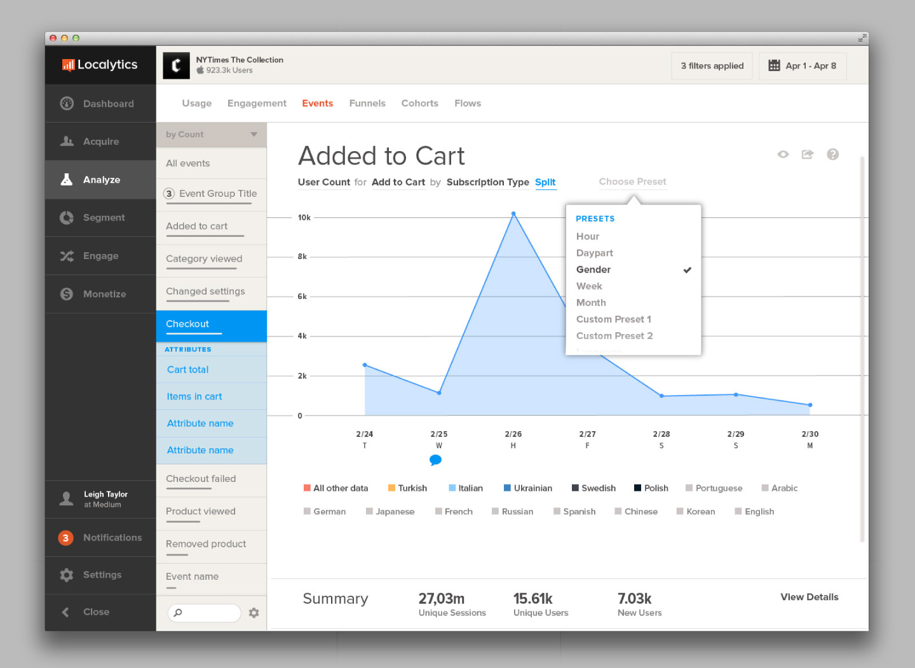915x668 pixels.
Task: Select the Events tab
Action: tap(318, 104)
